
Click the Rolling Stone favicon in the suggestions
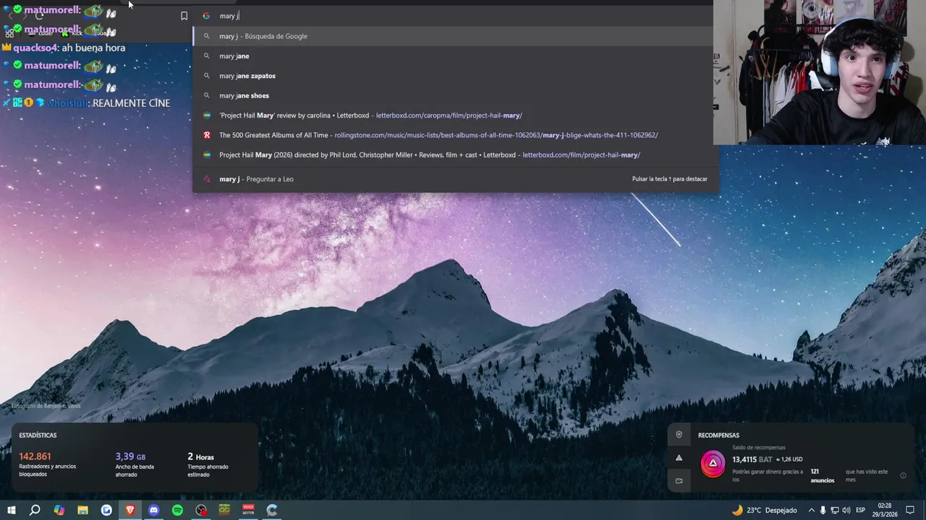coord(206,135)
